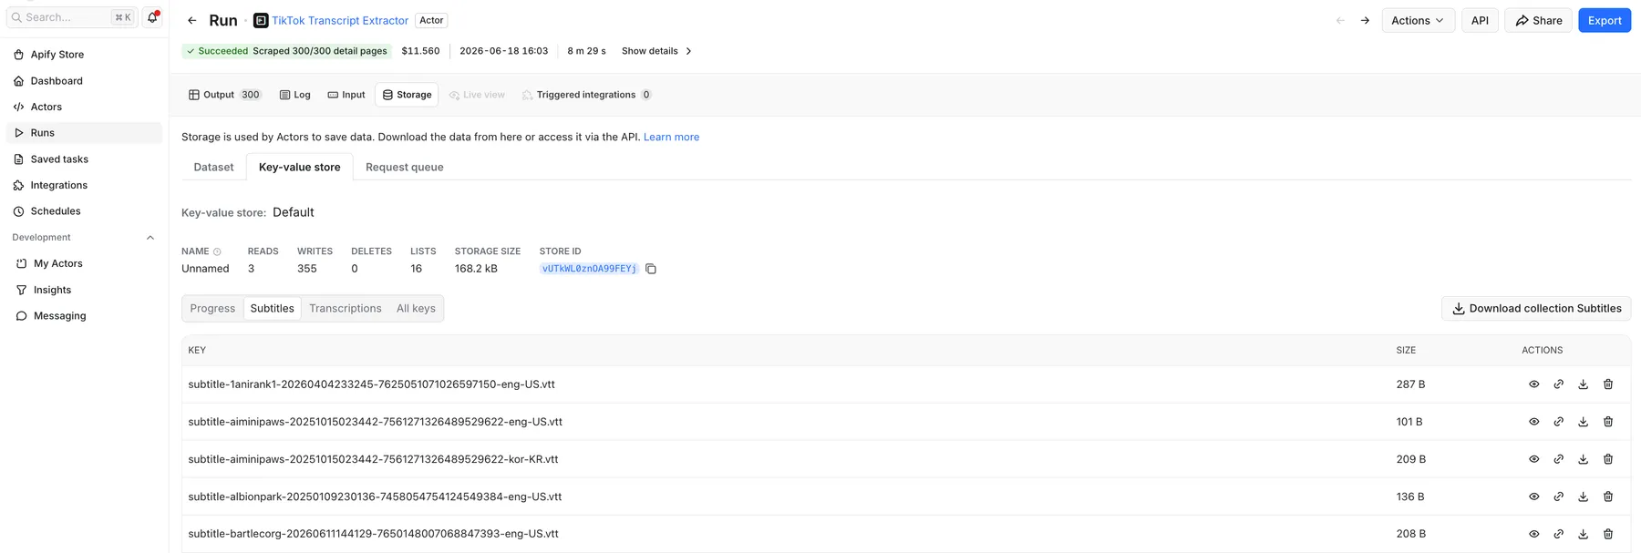Image resolution: width=1641 pixels, height=553 pixels.
Task: Open Integrations in sidebar
Action: [84, 185]
